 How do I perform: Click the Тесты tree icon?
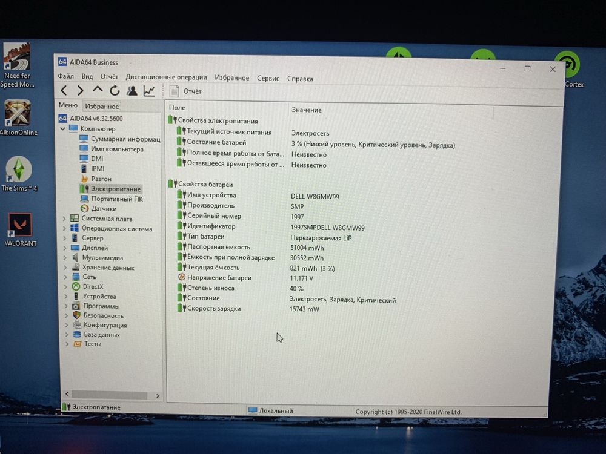pyautogui.click(x=78, y=344)
